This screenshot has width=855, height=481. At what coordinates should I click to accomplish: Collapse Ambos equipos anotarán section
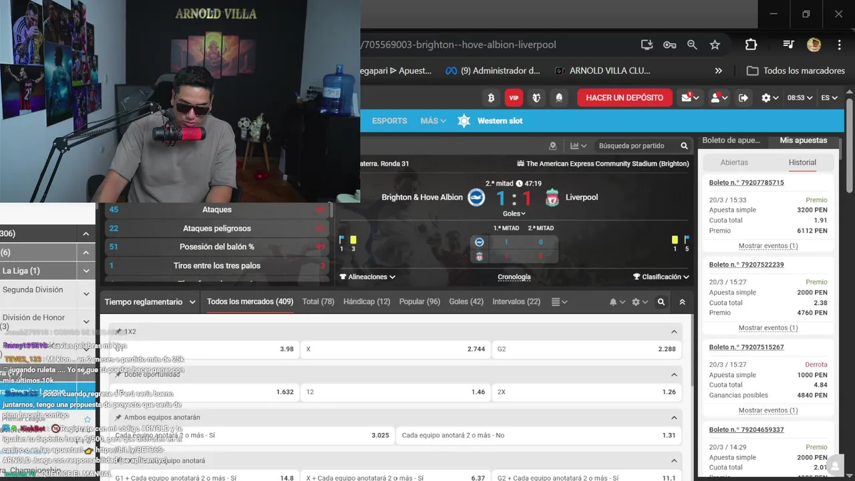674,418
